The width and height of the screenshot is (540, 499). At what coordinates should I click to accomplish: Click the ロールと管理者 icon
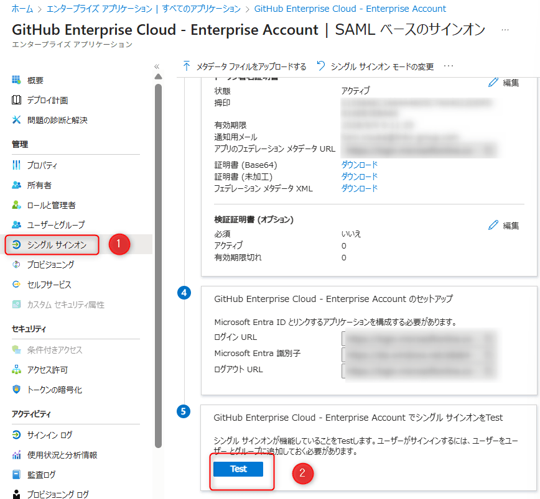tap(16, 205)
